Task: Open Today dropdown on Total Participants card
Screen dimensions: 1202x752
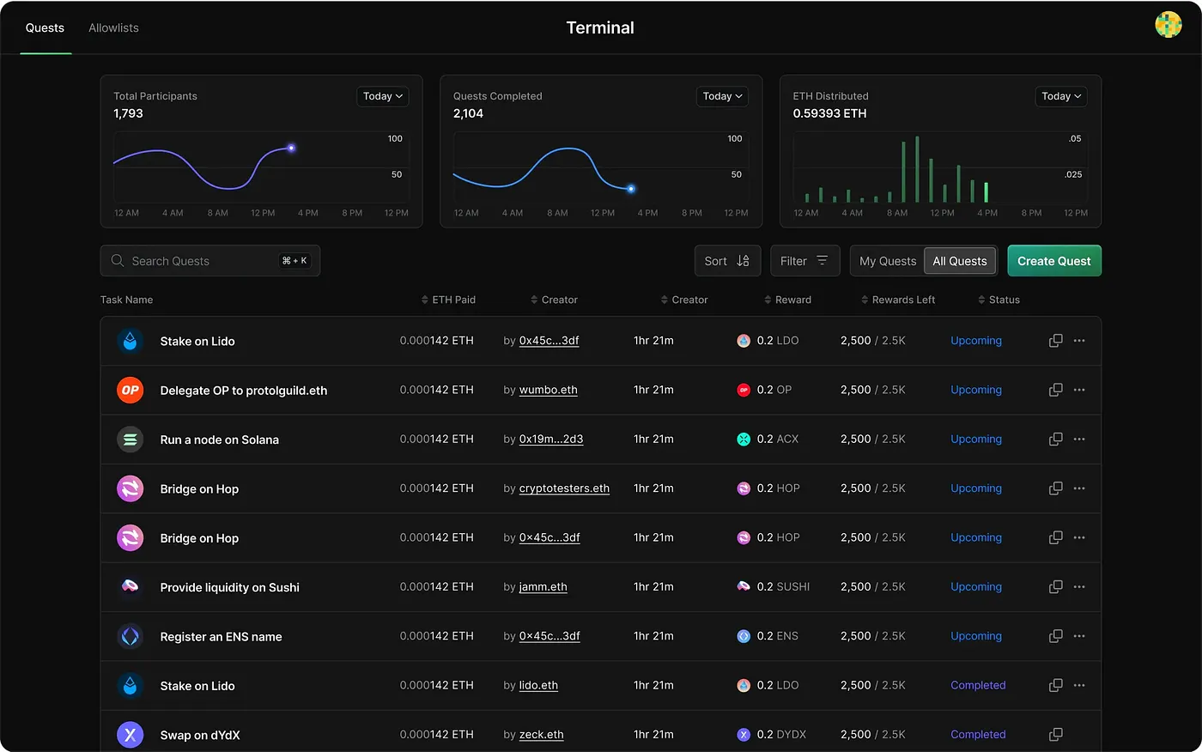Action: [x=383, y=96]
